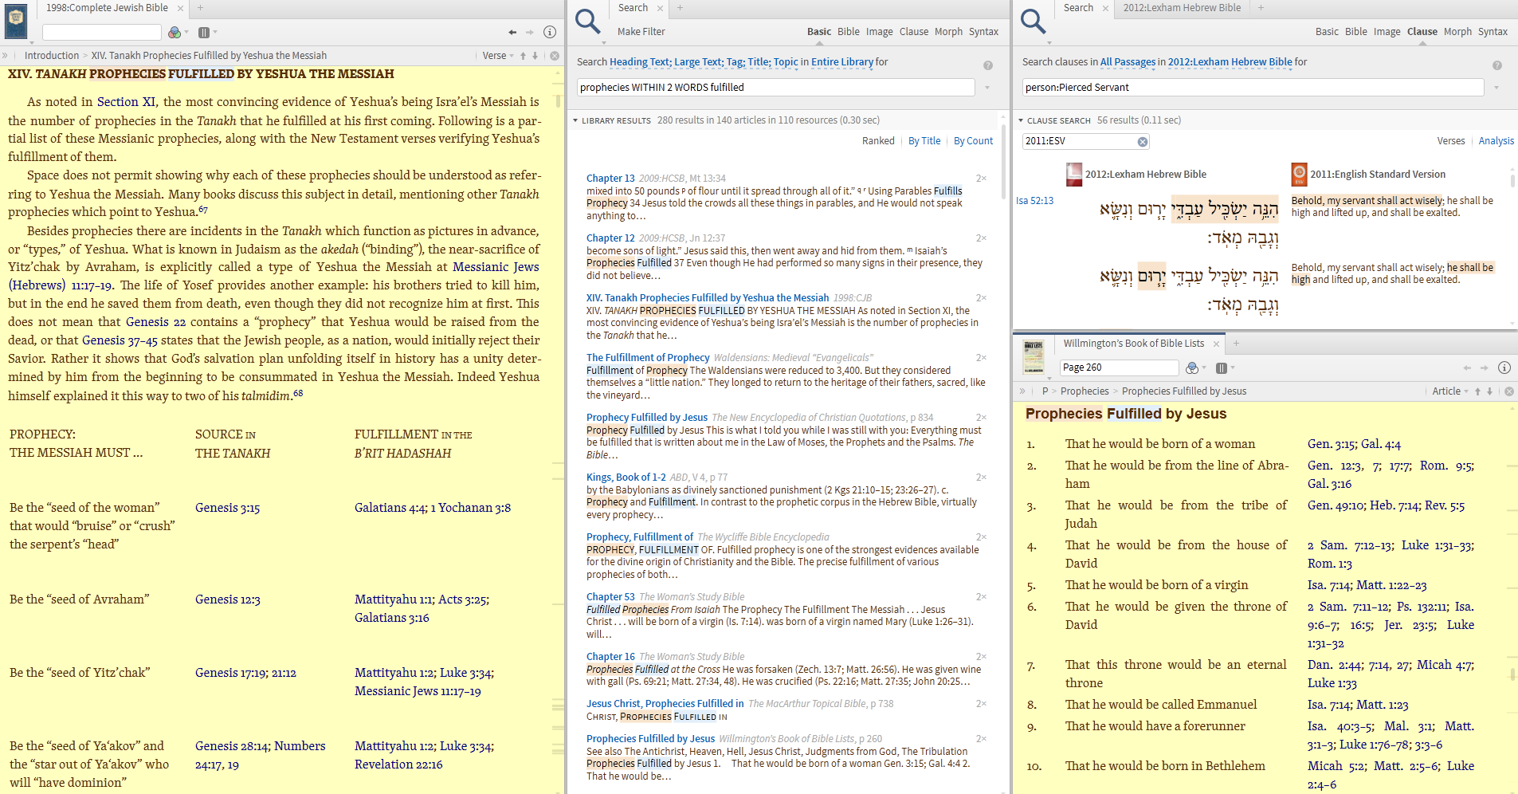Open Willmington's Book of Bible Lists cover menu
The image size is (1518, 794).
tap(1034, 359)
